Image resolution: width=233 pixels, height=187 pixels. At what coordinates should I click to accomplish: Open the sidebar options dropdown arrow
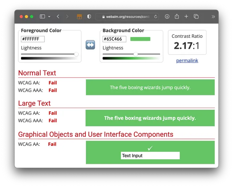[49, 16]
